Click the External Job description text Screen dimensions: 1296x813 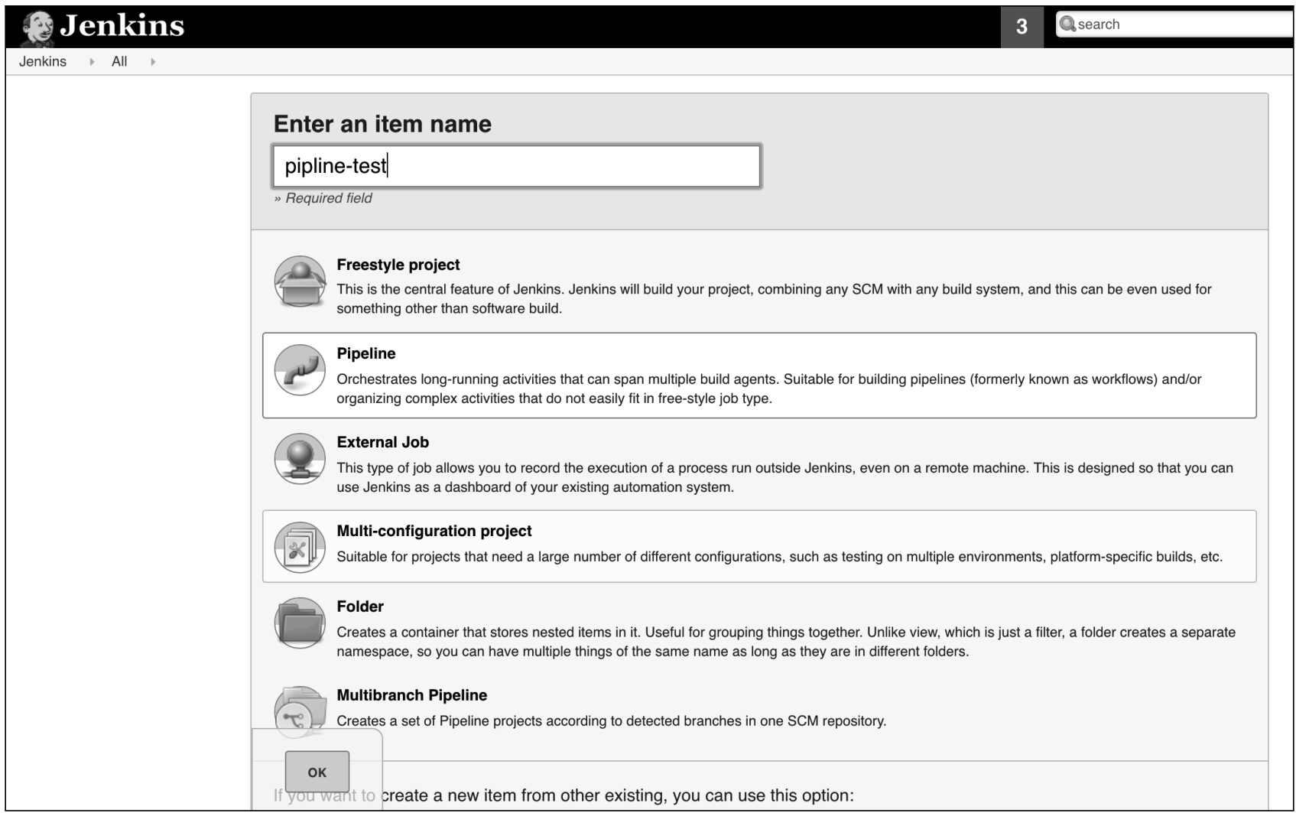(784, 477)
